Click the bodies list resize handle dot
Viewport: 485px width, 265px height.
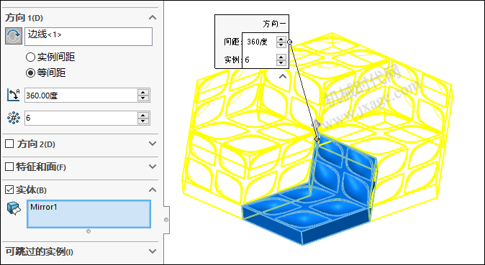tap(89, 231)
